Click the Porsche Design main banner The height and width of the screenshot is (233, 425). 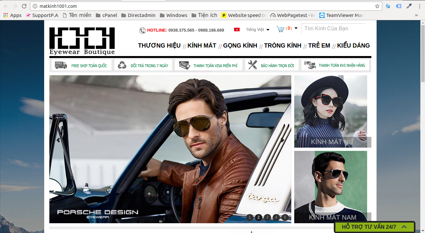click(170, 149)
